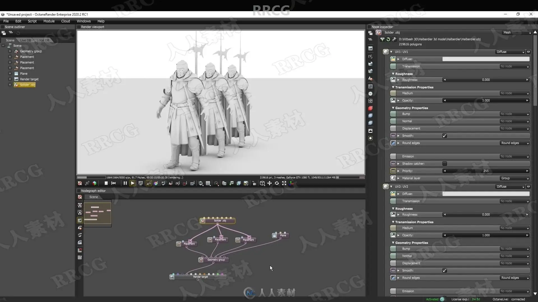Enable the UV1 Shadow catcher checkbox
538x302 pixels.
(x=445, y=164)
